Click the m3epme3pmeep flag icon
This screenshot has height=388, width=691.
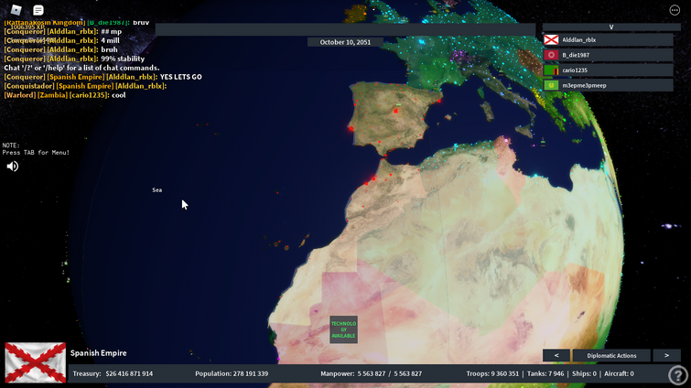[x=551, y=85]
